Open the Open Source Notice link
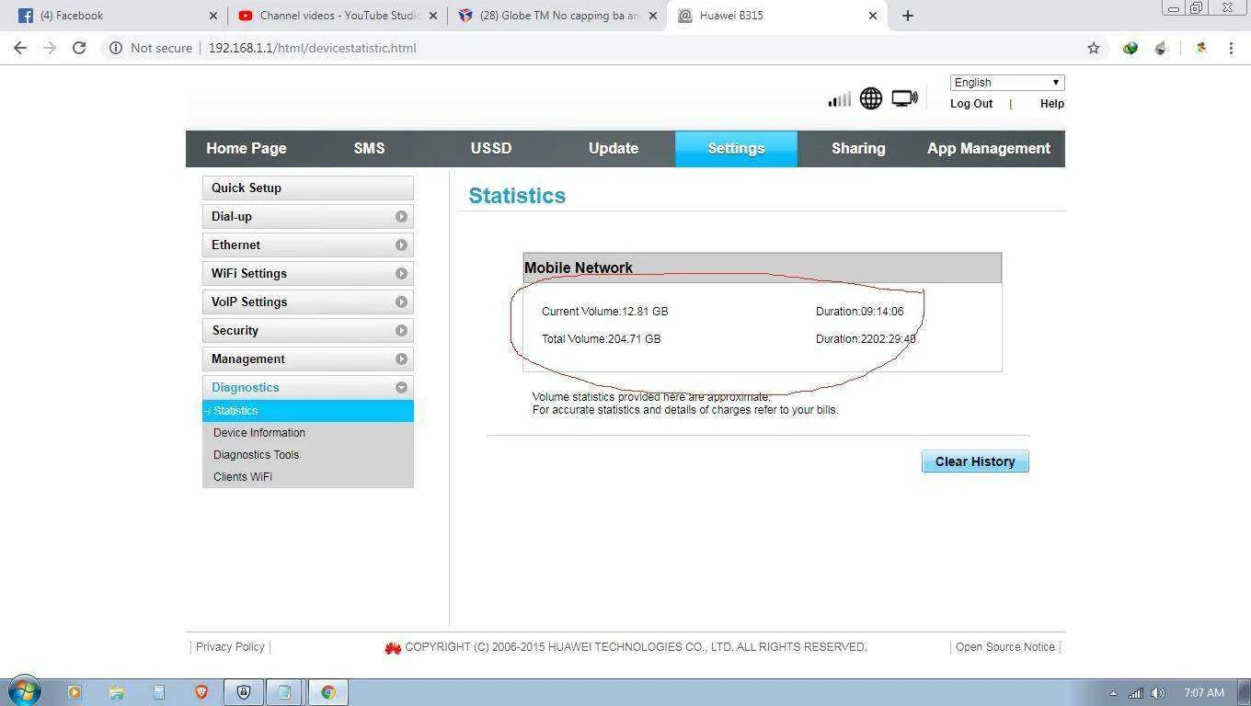This screenshot has height=706, width=1251. pos(1005,647)
